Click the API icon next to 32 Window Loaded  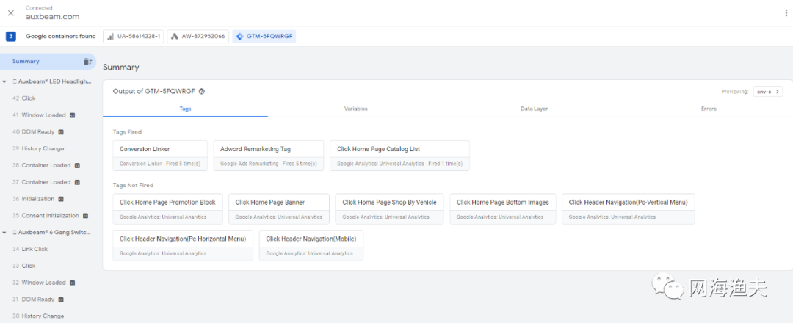[x=72, y=283]
